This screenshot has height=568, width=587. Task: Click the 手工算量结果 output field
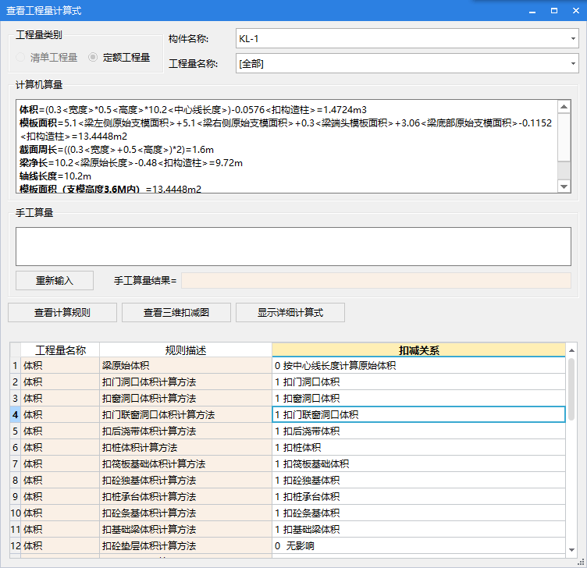pos(375,281)
